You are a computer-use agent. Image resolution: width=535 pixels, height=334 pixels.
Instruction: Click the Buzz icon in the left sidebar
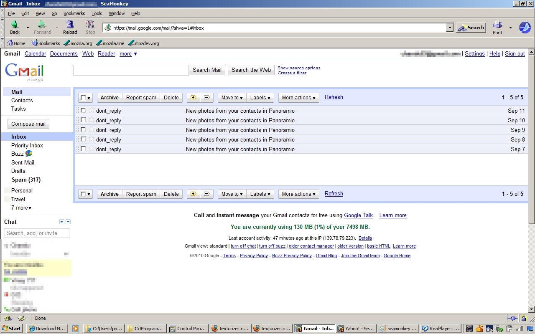click(30, 154)
